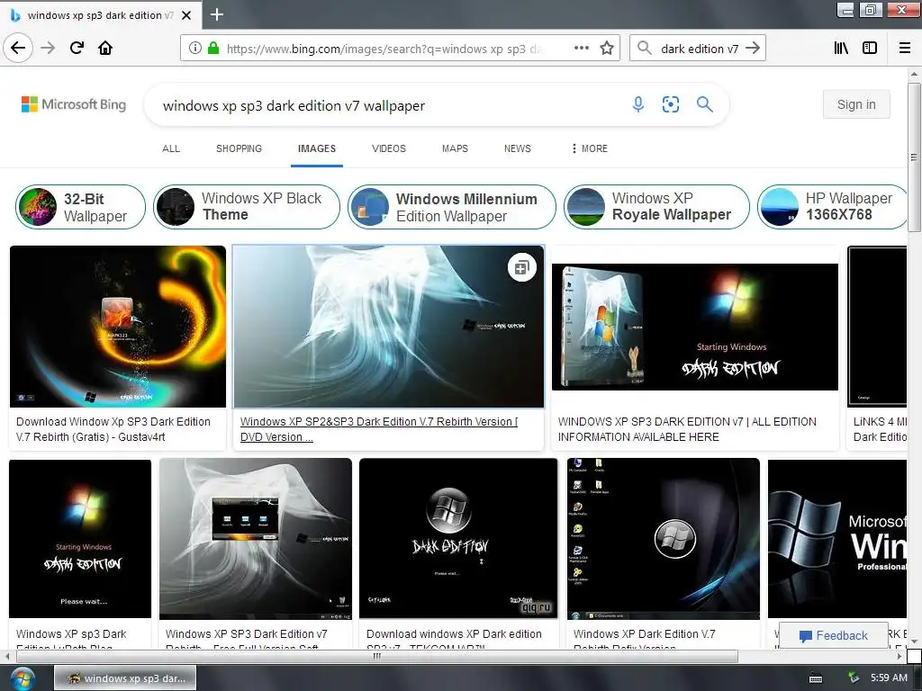The height and width of the screenshot is (691, 922).
Task: Save image with the collection plus icon
Action: 521,268
